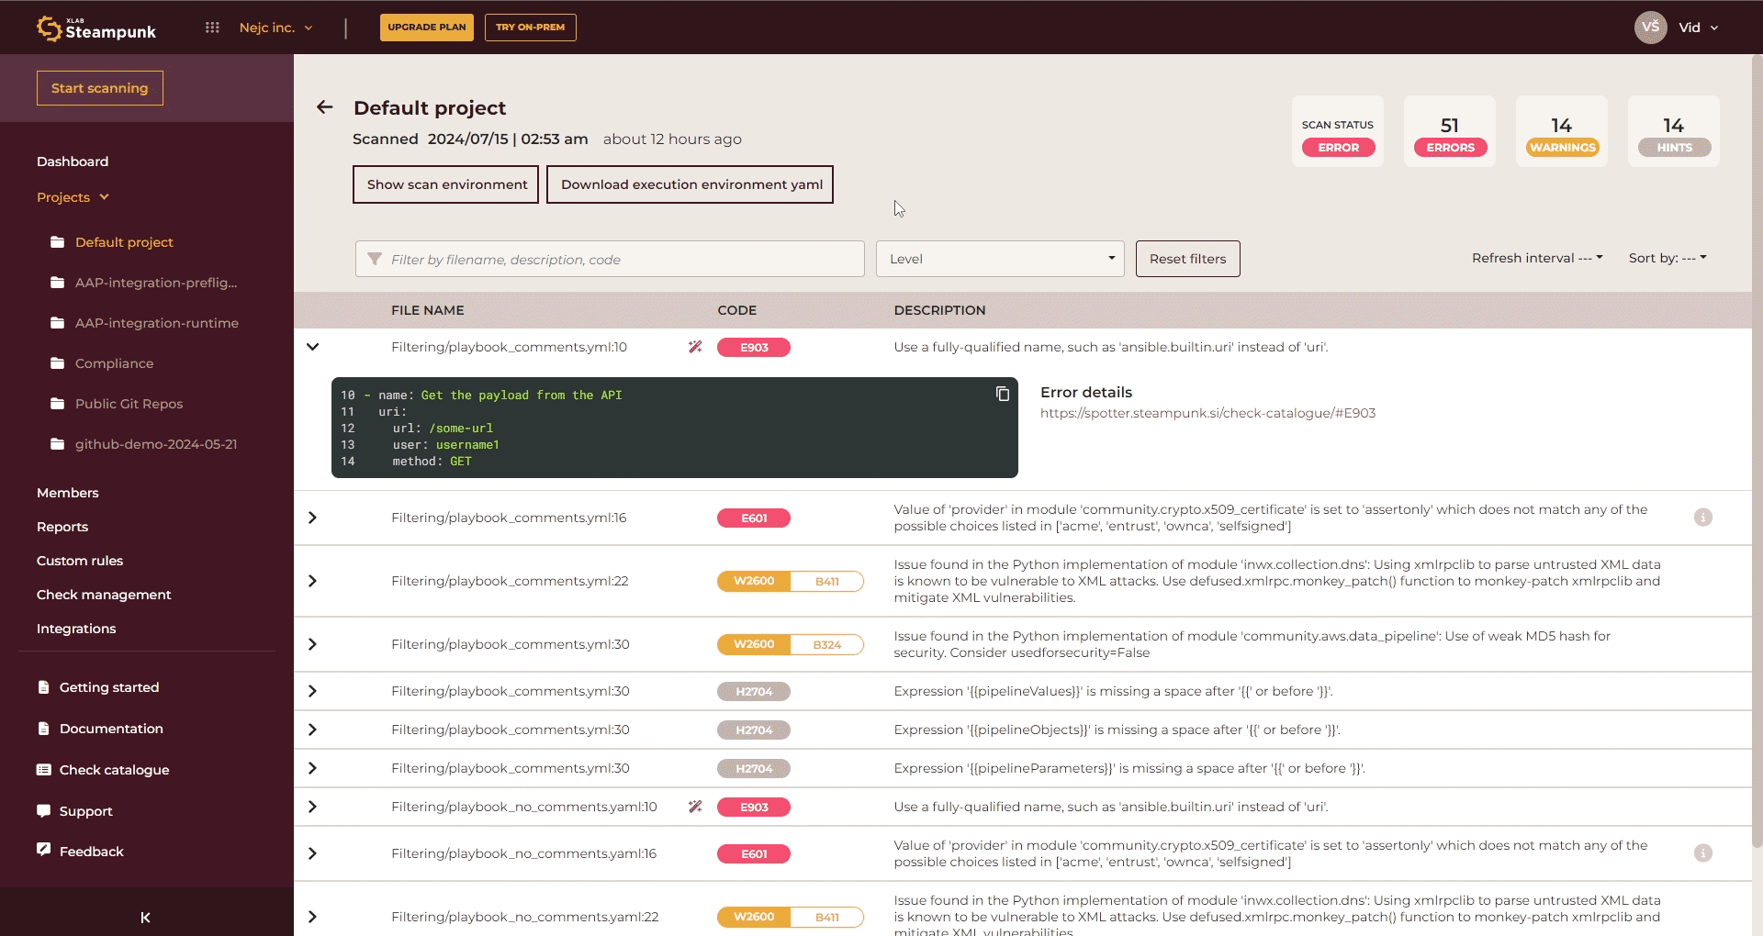Viewport: 1763px width, 936px height.
Task: Open Check catalogue from the sidebar
Action: coord(114,770)
